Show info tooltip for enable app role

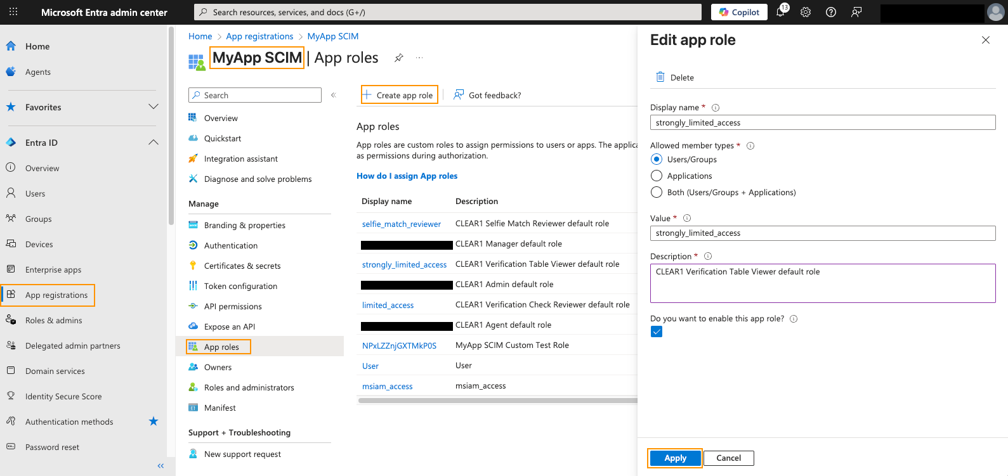tap(794, 319)
